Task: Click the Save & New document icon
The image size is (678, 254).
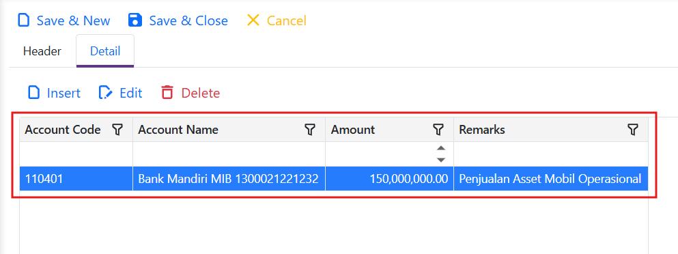Action: point(24,20)
